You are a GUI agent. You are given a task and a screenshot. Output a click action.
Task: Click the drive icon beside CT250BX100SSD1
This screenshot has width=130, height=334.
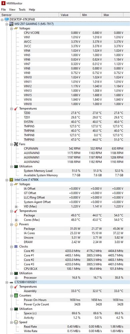pos(11,282)
